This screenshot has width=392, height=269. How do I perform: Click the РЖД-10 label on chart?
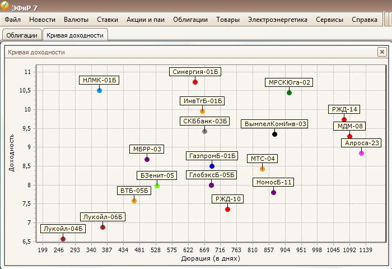[228, 199]
